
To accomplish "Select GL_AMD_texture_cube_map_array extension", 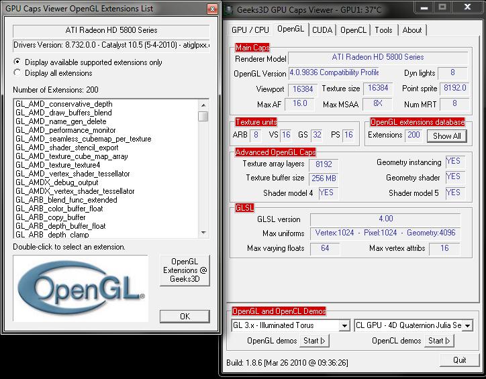I will (x=72, y=156).
